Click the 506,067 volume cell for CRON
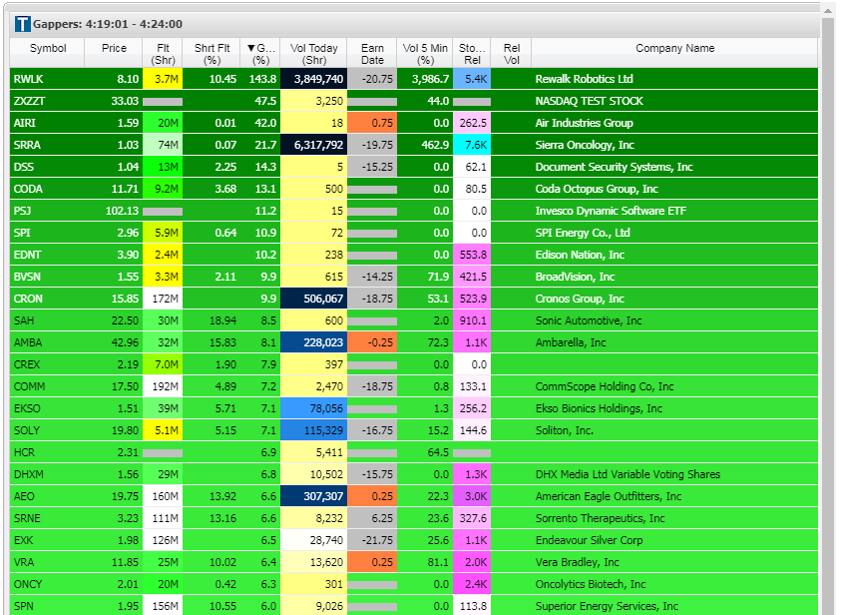 [x=314, y=299]
